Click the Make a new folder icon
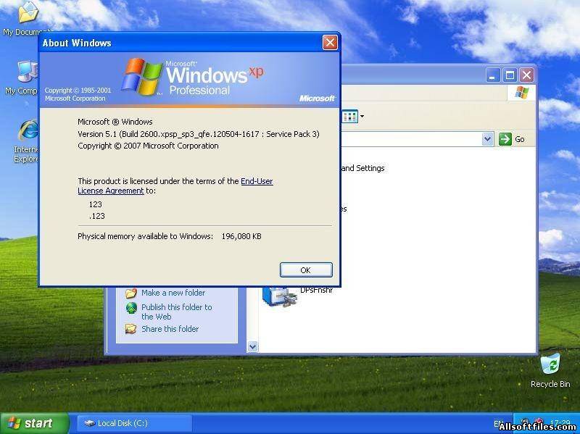580x434 pixels. tap(131, 293)
